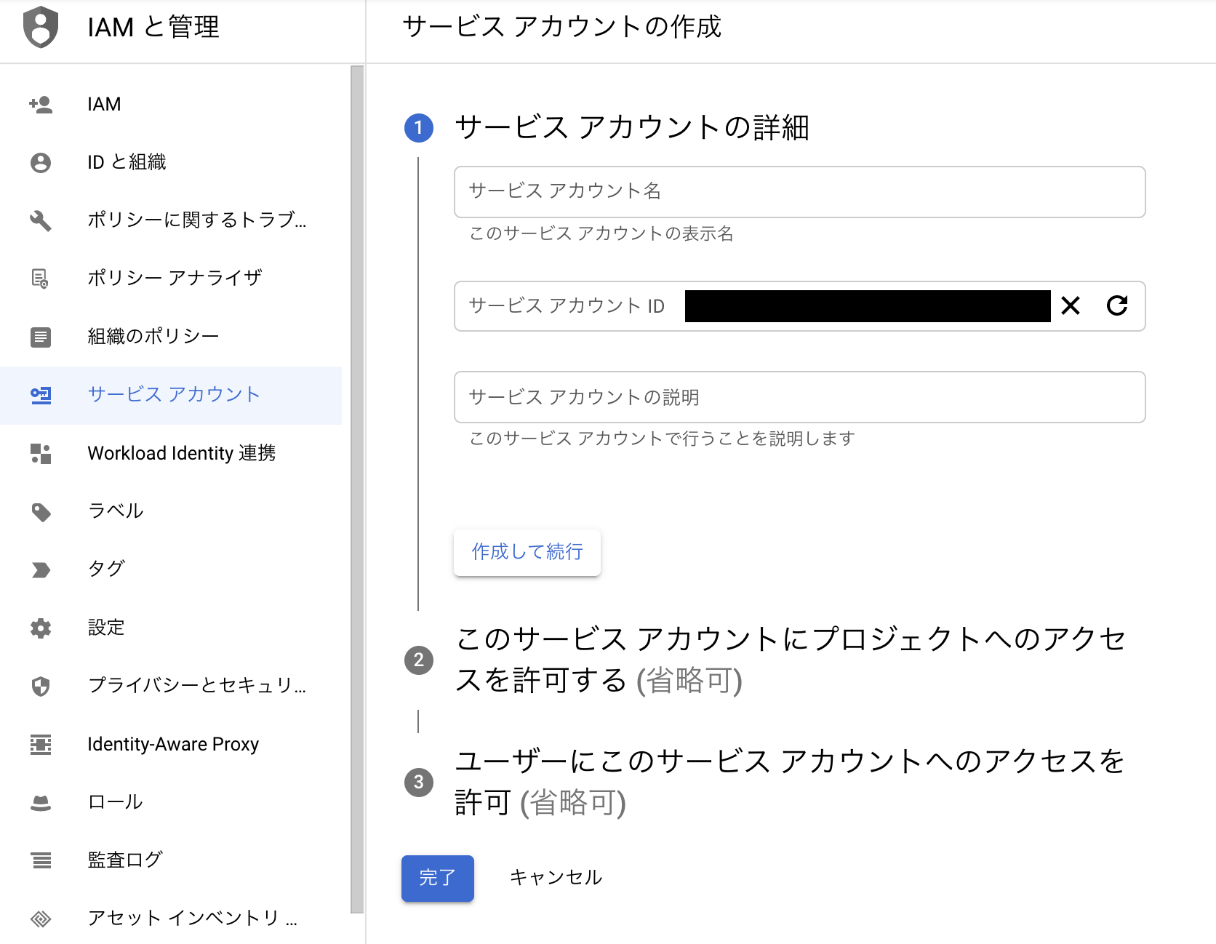Expand step 3 user access section
The image size is (1216, 944).
pos(791,782)
